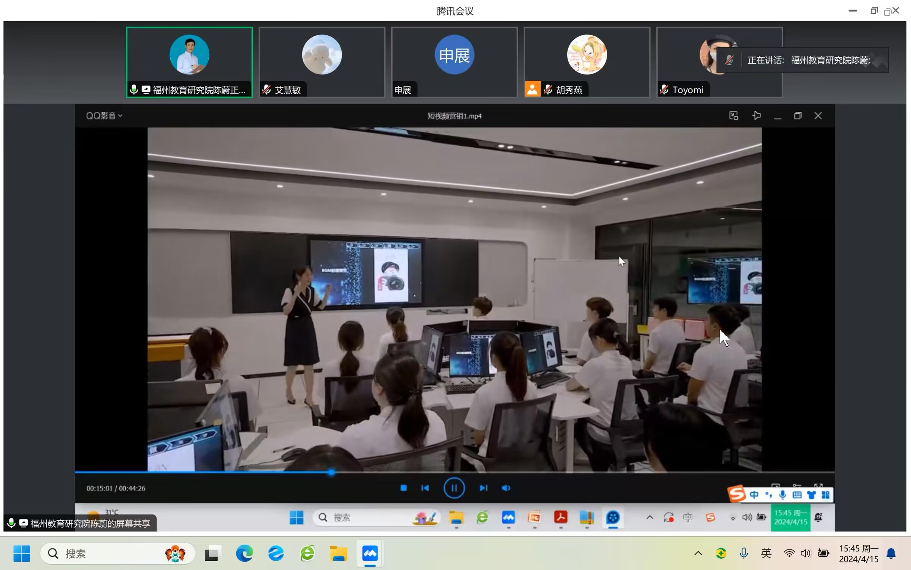Click QQ影音 mini mode icon
Screen dimensions: 911x570
click(734, 116)
